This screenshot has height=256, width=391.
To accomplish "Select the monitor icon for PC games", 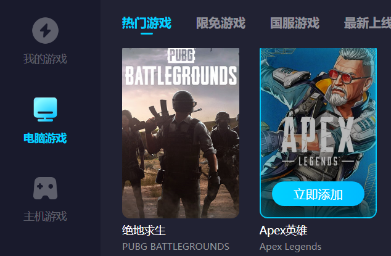I will (x=45, y=109).
